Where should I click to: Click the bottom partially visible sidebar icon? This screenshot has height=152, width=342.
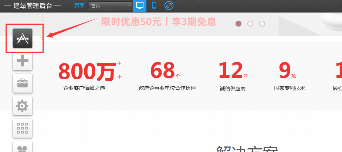[x=23, y=148]
